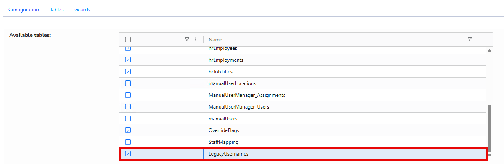
Task: Open filter icon in Name column header
Action: coord(470,39)
